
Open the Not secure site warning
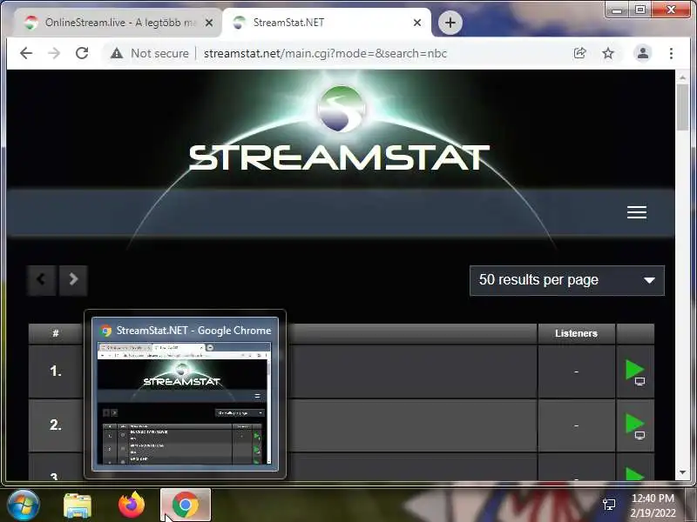click(150, 53)
